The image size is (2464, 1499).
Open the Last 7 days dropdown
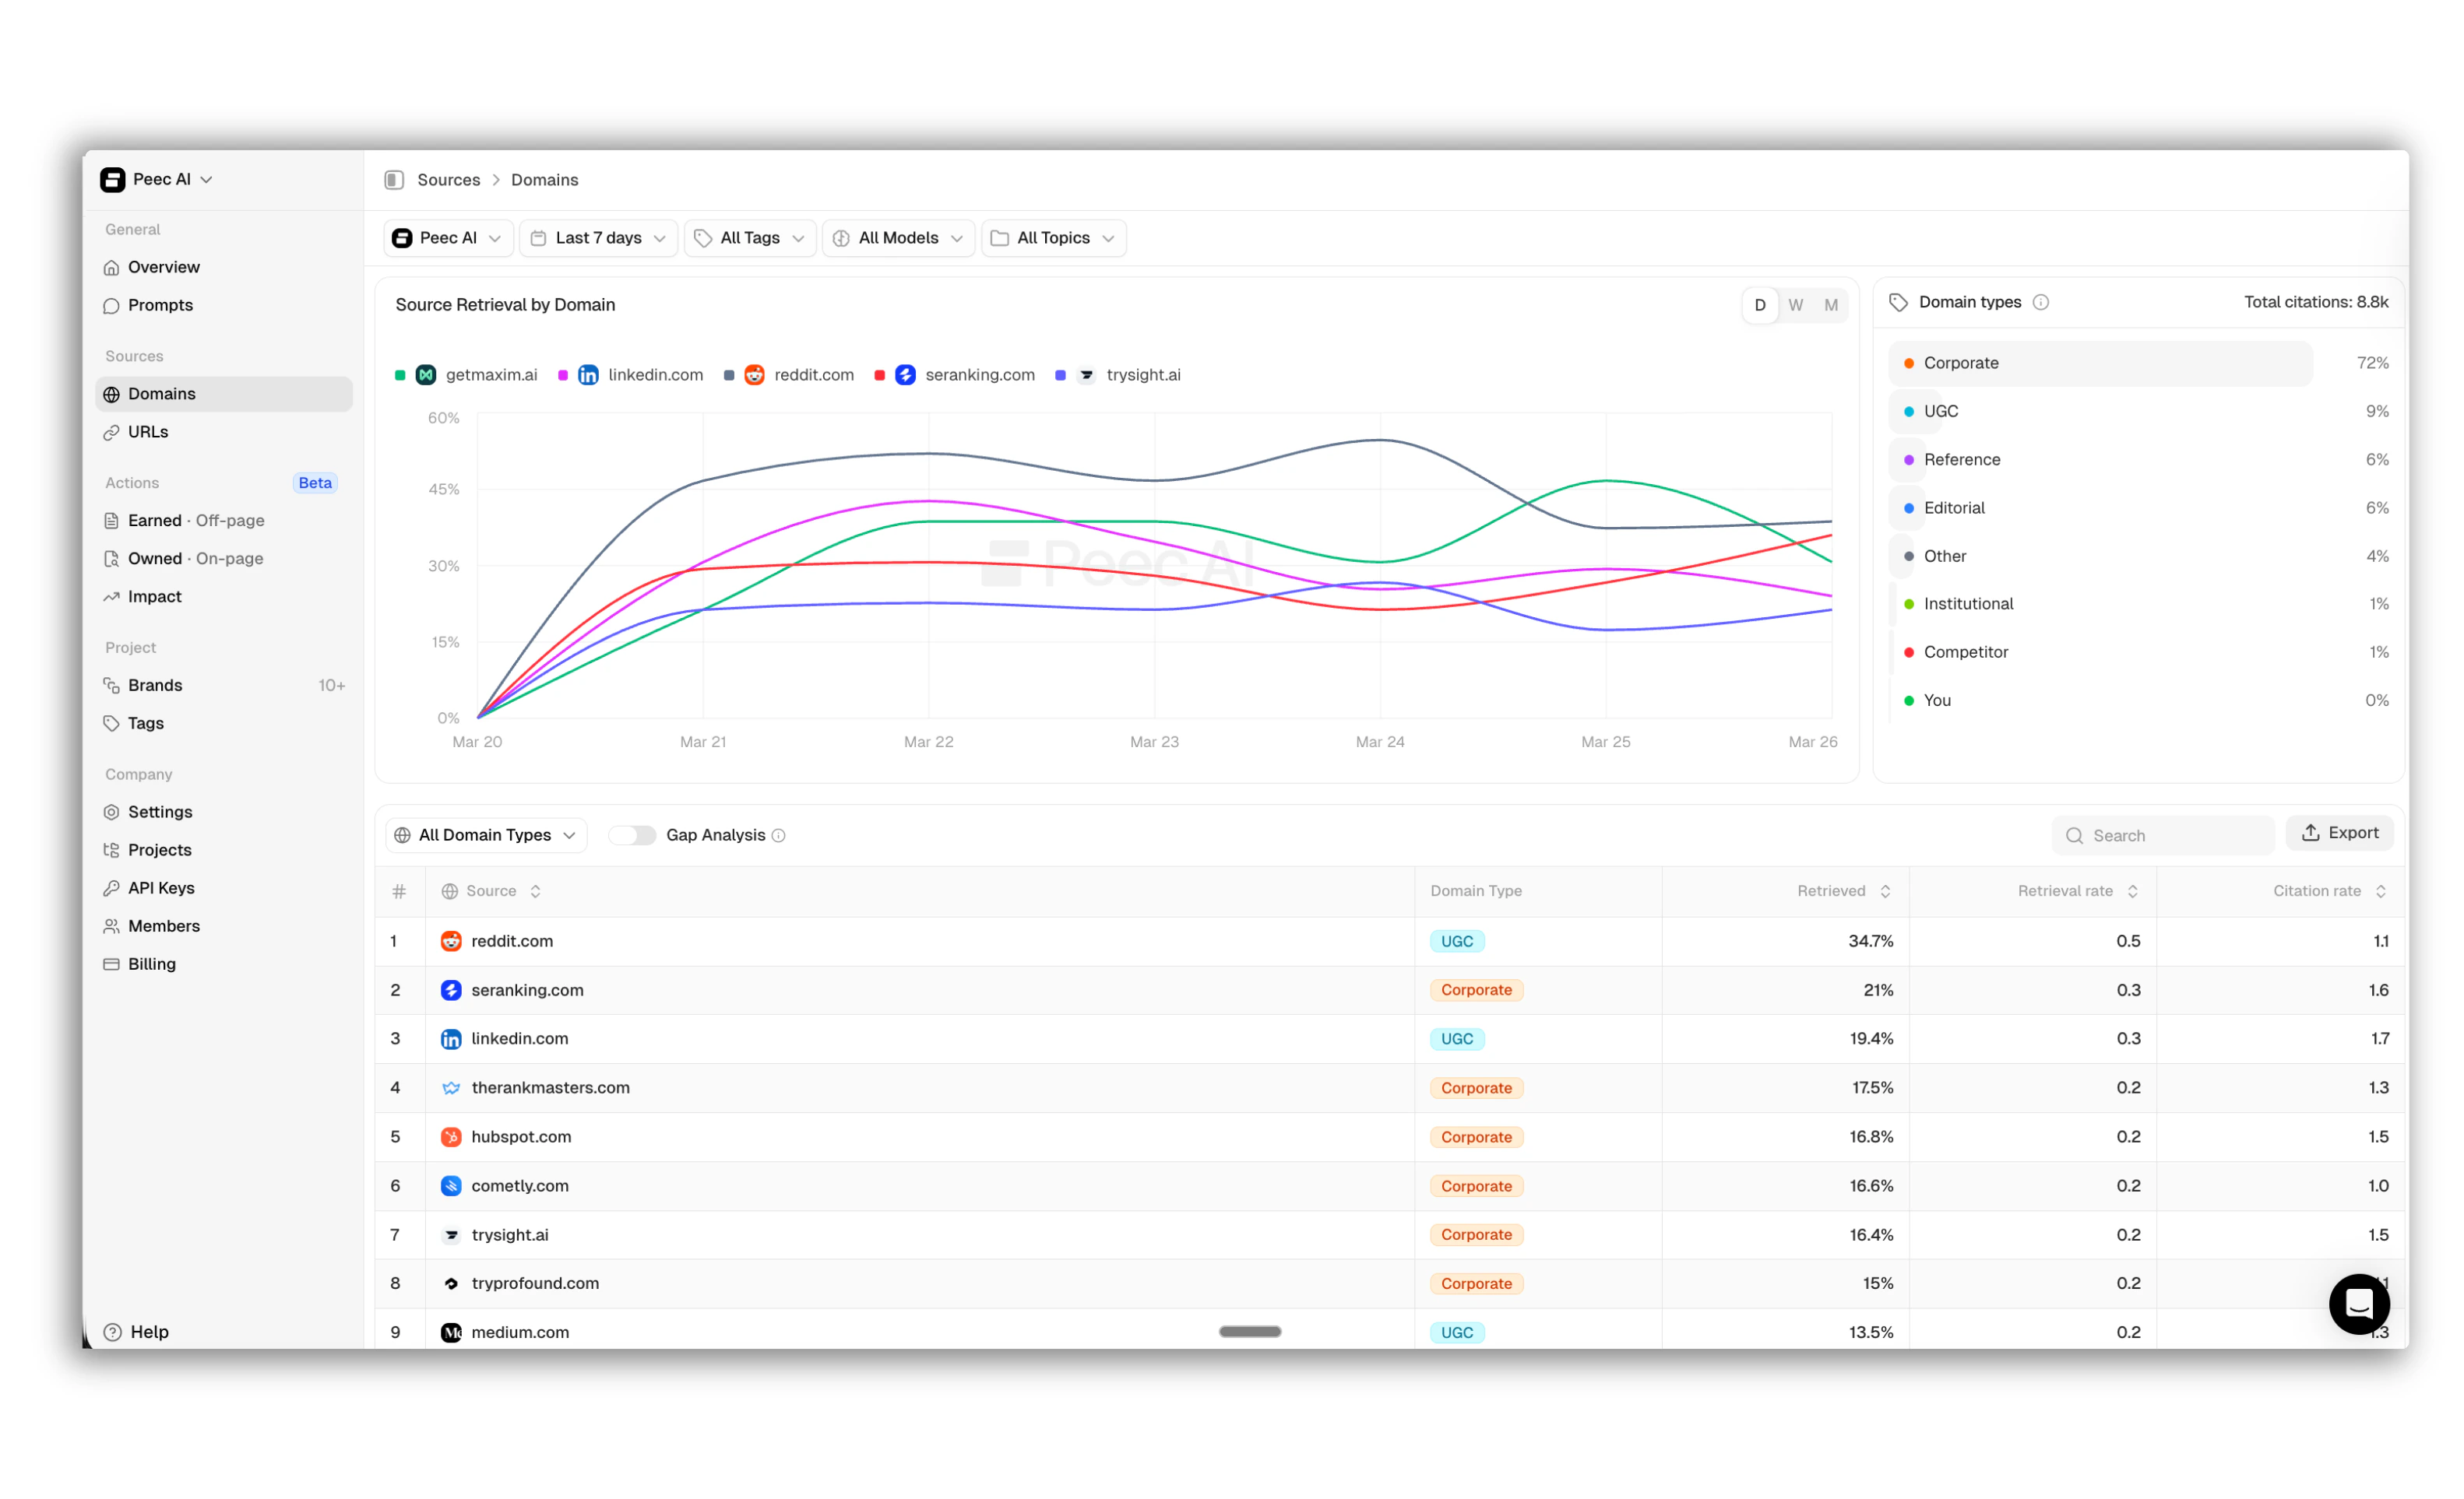(x=598, y=239)
